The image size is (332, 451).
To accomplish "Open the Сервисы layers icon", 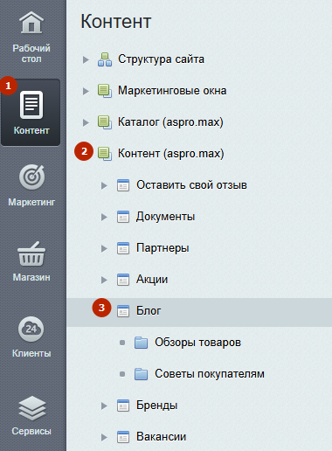I will tap(31, 408).
